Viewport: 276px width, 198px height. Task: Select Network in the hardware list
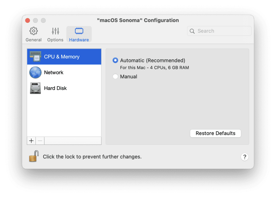click(x=54, y=72)
